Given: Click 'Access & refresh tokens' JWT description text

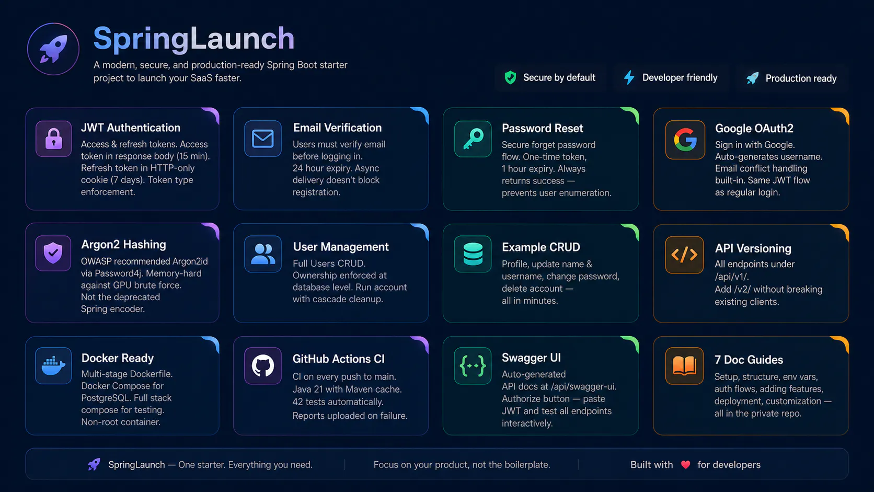Looking at the screenshot, I should pos(129,144).
